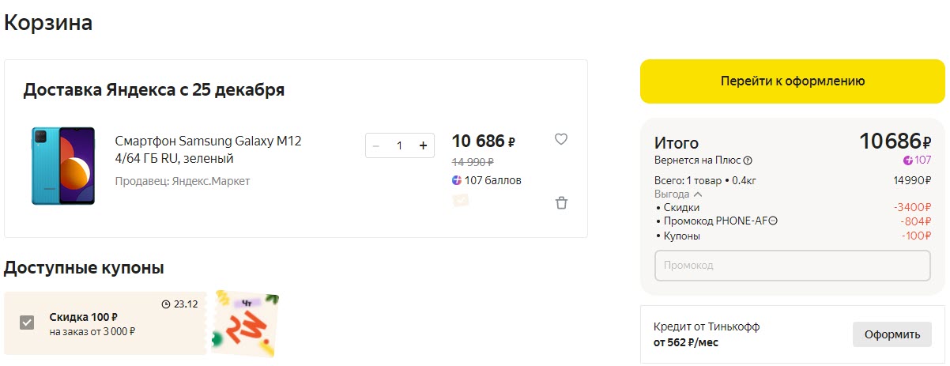
Task: Click the seller link 'Продавец: Яндекс.Маркет'
Action: (x=182, y=181)
